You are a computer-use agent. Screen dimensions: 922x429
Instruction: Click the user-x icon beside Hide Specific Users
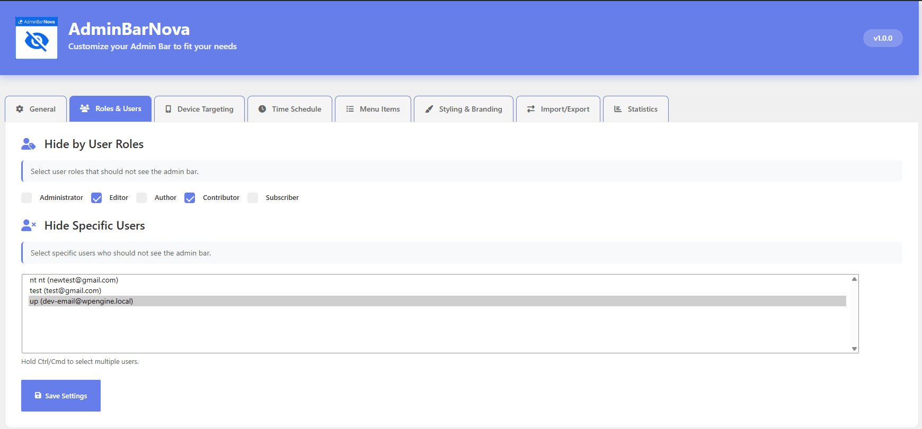tap(29, 225)
